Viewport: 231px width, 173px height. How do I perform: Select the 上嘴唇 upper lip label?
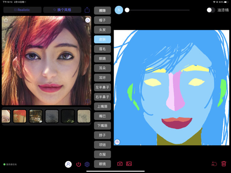tap(103, 107)
